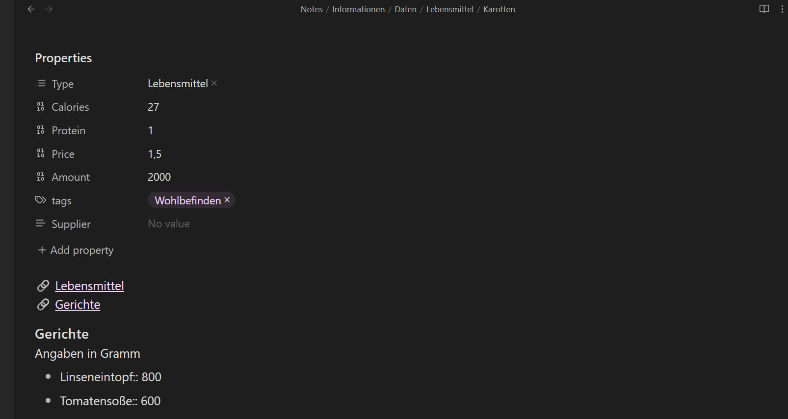Screen dimensions: 788x419
Task: Add a new property
Action: (76, 250)
